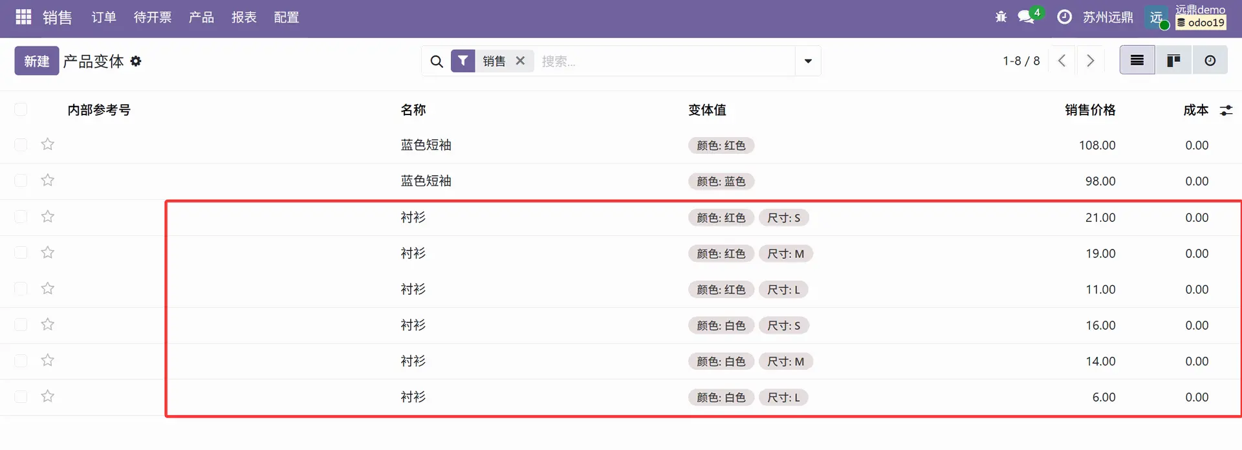Open the apps grid home menu
1242x450 pixels.
(23, 17)
